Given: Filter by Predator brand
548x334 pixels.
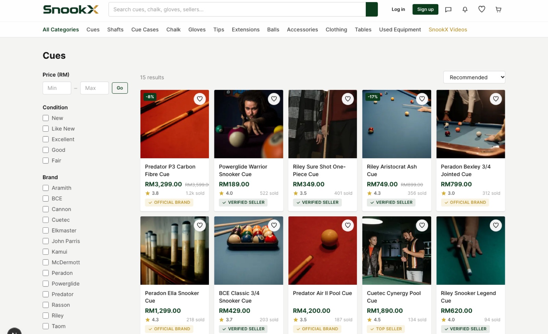Looking at the screenshot, I should coord(46,294).
